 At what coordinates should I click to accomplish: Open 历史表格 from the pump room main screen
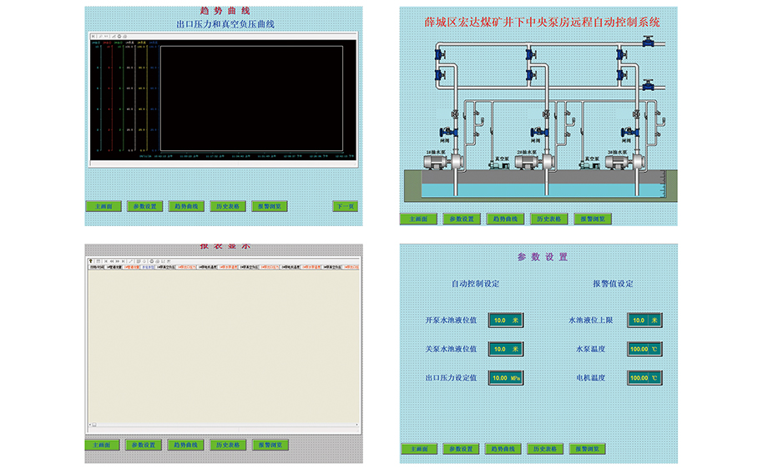[549, 219]
